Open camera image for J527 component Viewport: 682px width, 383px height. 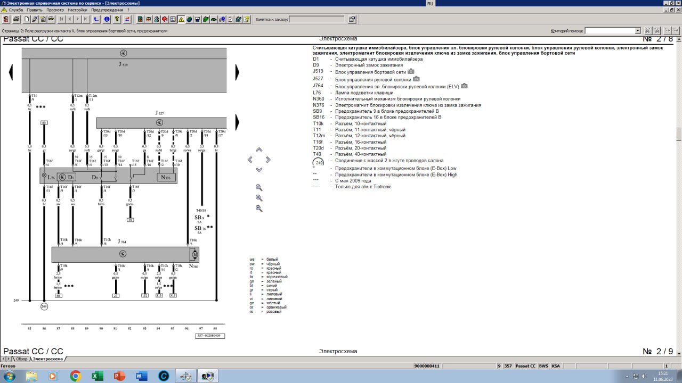click(416, 79)
